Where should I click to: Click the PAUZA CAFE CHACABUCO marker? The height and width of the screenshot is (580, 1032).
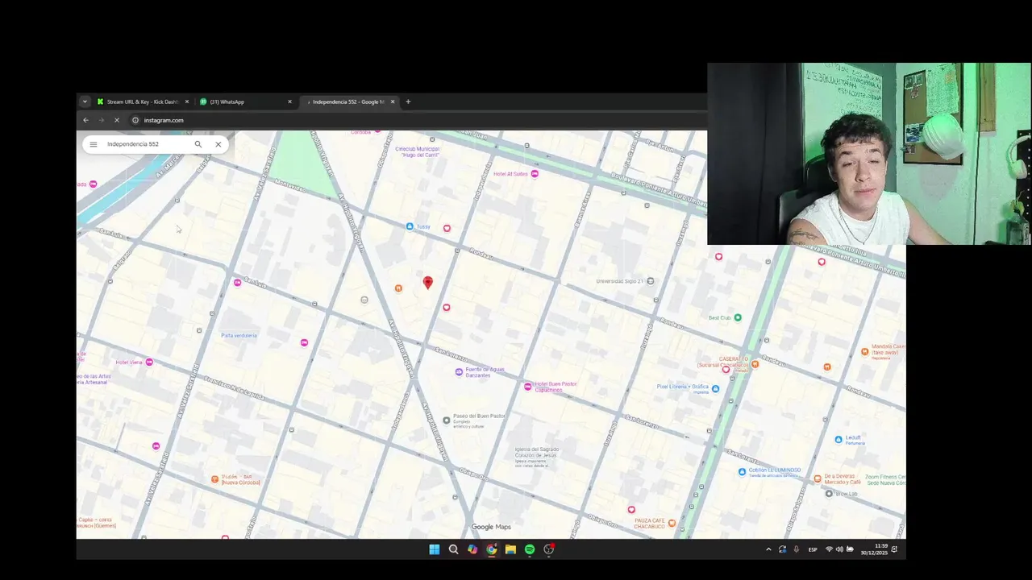tap(672, 523)
